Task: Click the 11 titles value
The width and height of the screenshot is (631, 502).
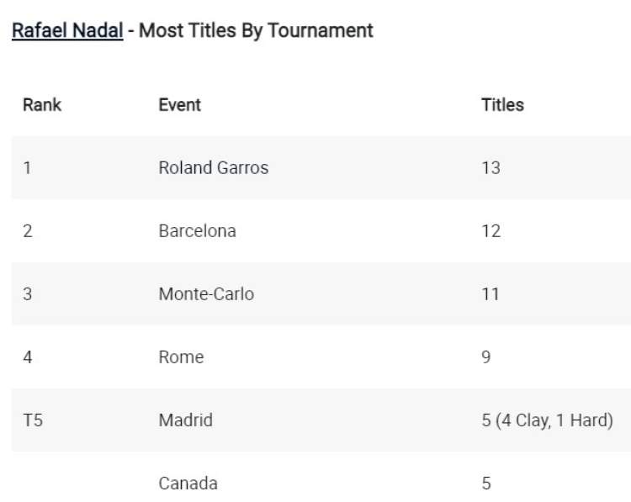Action: pos(490,294)
